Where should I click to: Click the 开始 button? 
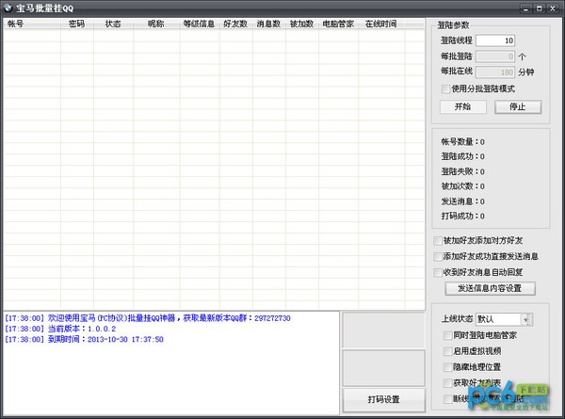tap(463, 106)
